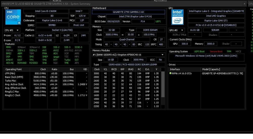Viewport: 253px width, 139px height.
Task: Open the GPU #0 selector dropdown
Action: (x=176, y=30)
